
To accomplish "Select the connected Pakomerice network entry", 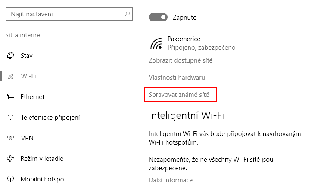I will pos(193,43).
